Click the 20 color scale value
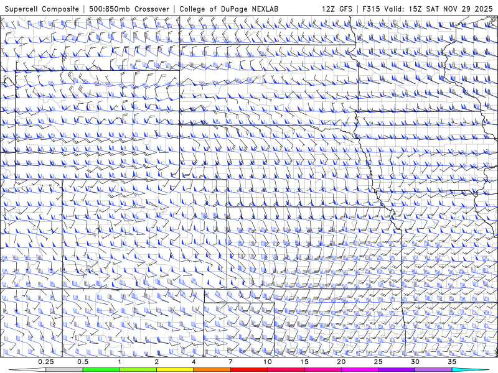This screenshot has height=373, width=498. [341, 362]
